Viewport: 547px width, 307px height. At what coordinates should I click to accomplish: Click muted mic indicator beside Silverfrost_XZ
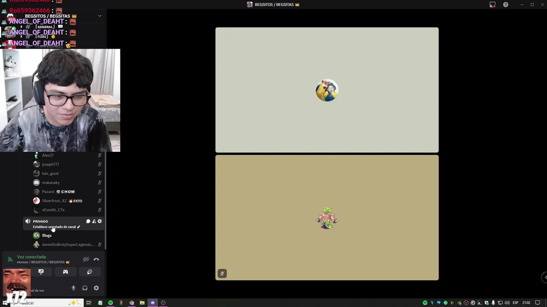tap(100, 201)
